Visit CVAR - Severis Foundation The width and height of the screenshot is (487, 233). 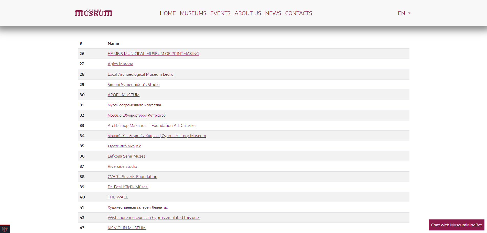[x=133, y=177]
